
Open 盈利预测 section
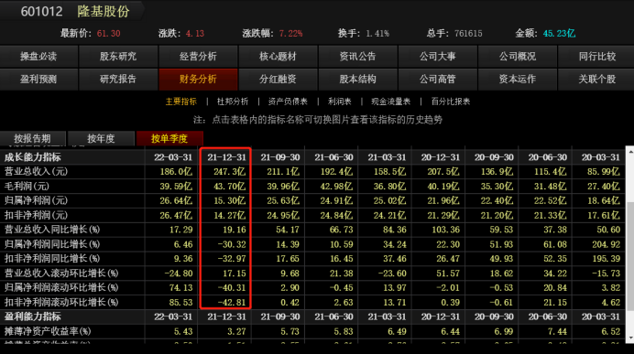coord(38,79)
